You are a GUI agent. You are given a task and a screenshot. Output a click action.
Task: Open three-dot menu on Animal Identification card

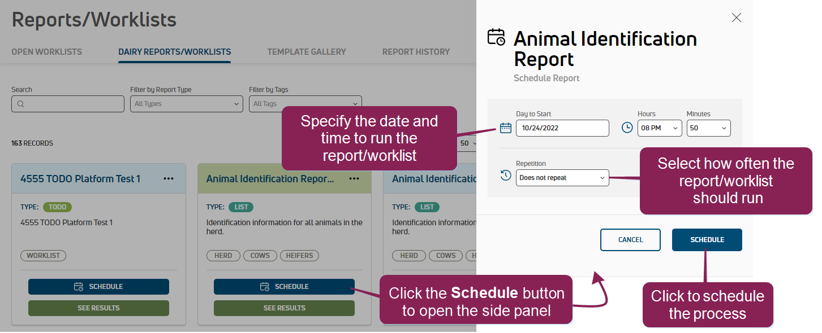click(x=354, y=178)
